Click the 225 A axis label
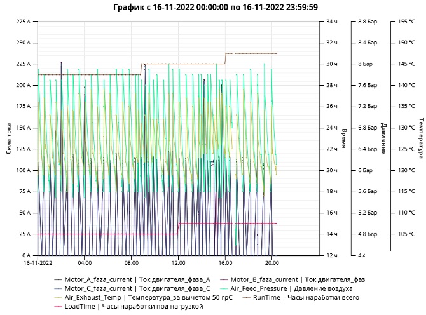The image size is (426, 315). pos(23,64)
